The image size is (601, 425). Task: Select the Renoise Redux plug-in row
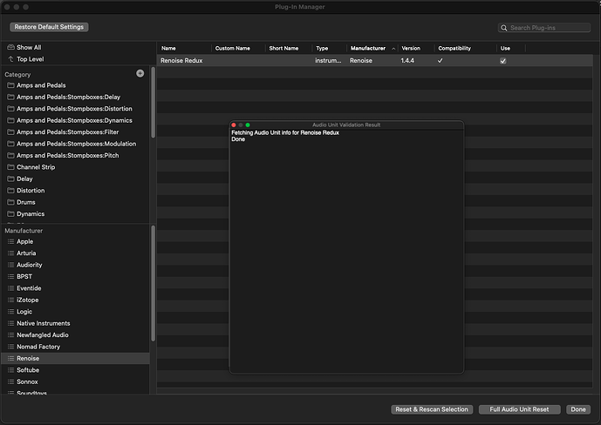262,61
